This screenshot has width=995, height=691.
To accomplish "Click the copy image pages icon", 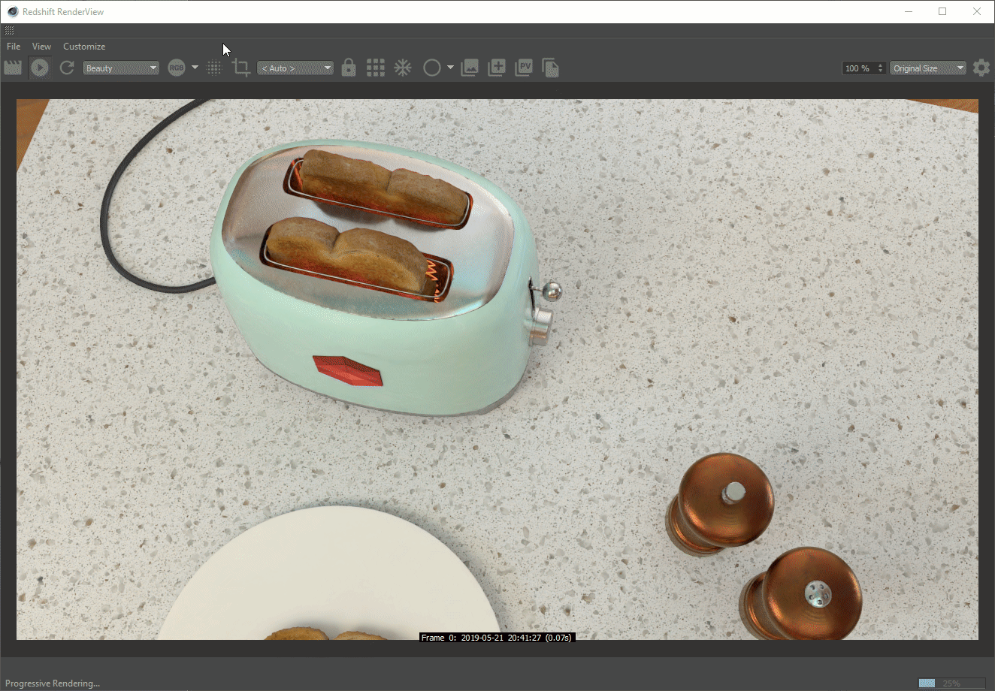I will (x=550, y=68).
